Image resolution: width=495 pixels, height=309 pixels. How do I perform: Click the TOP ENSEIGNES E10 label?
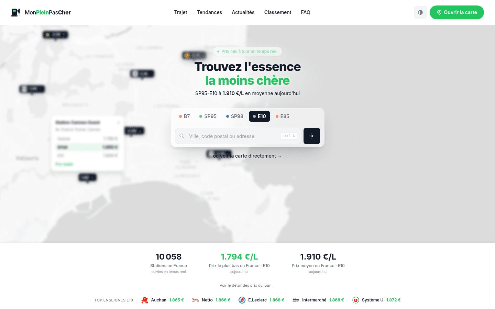point(114,300)
